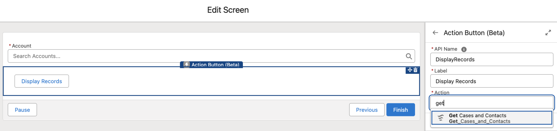
Task: Click the back arrow in Action Button panel
Action: point(435,33)
